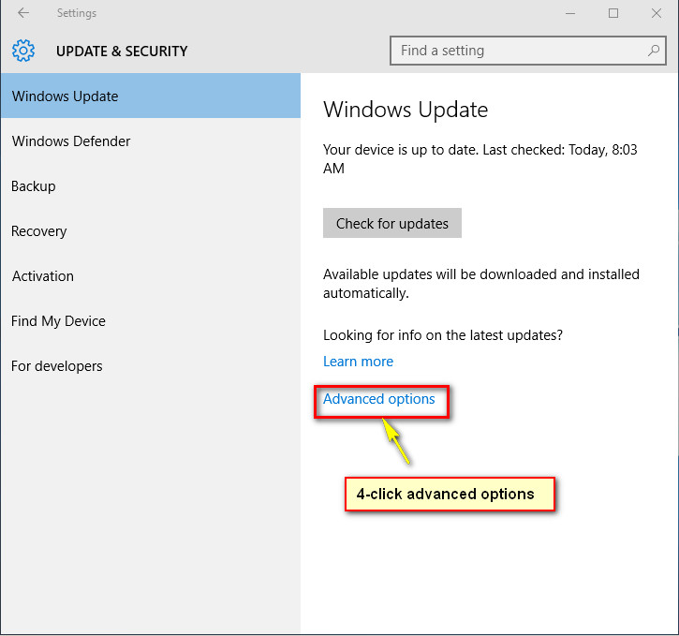Click the UPDATE & SECURITY header title
This screenshot has width=679, height=636.
click(x=122, y=52)
